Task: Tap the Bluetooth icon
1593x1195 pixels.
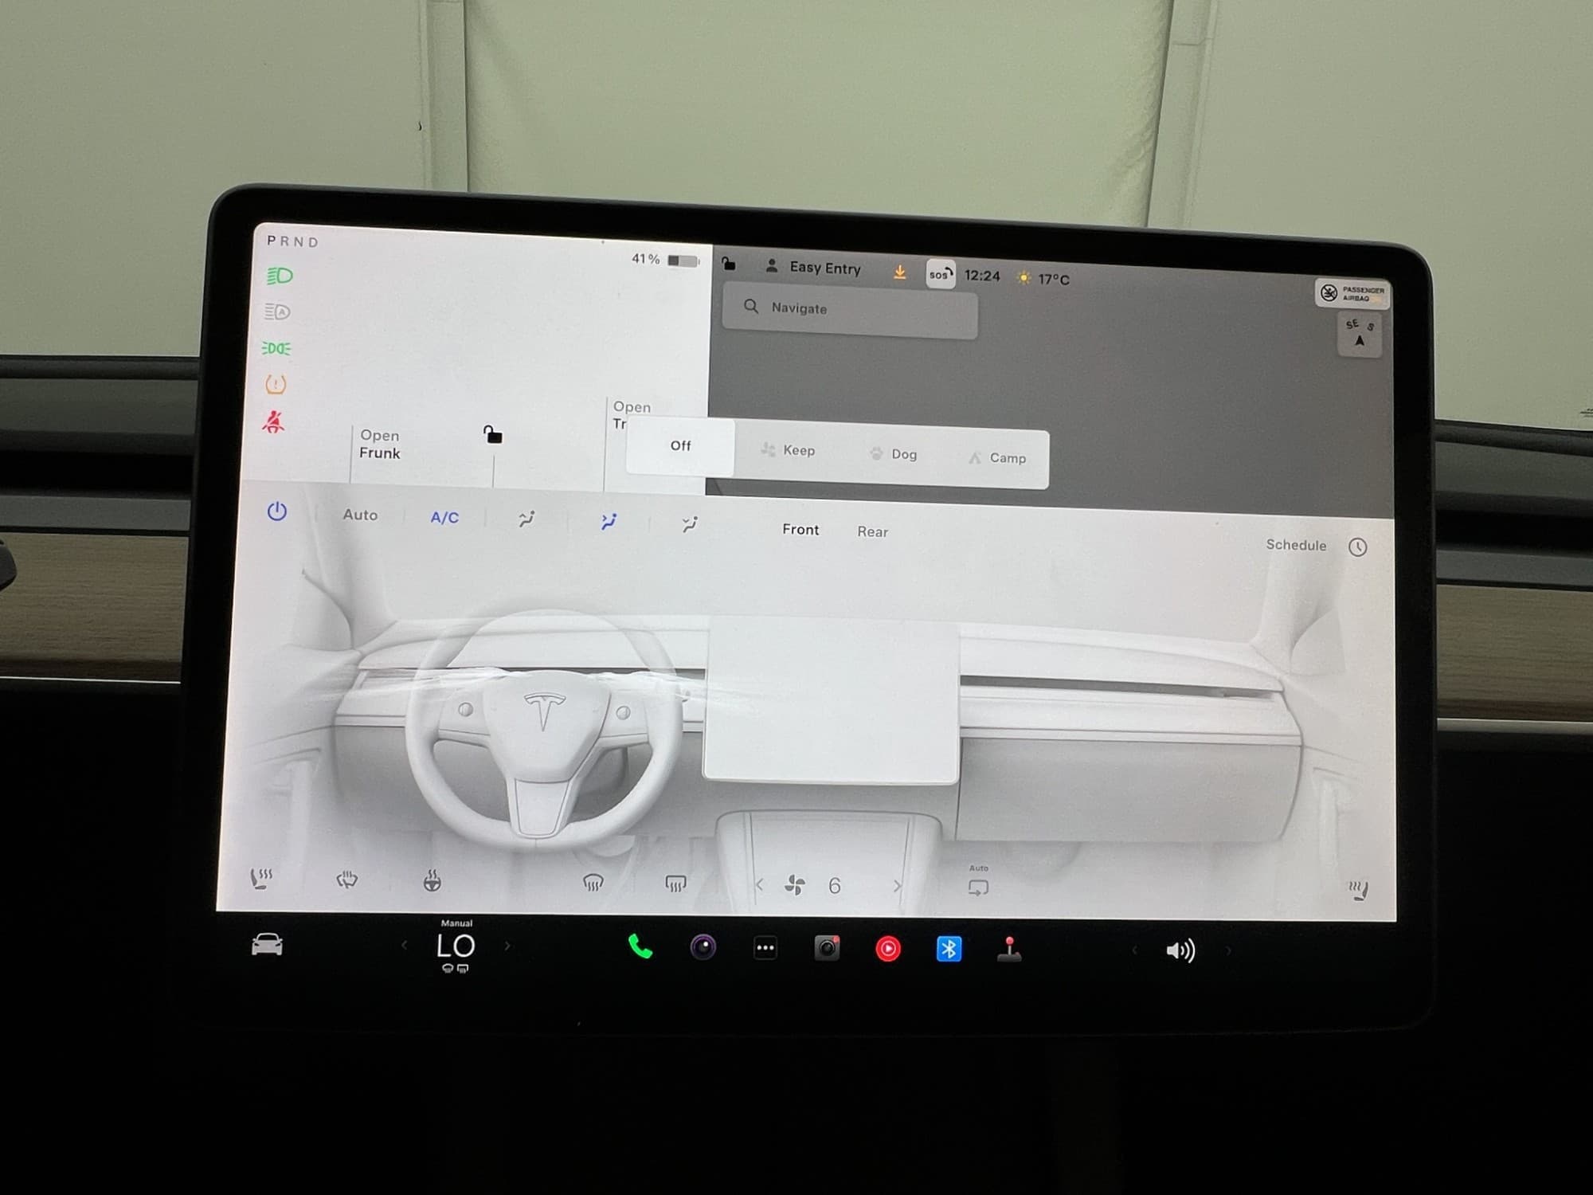Action: pos(949,949)
